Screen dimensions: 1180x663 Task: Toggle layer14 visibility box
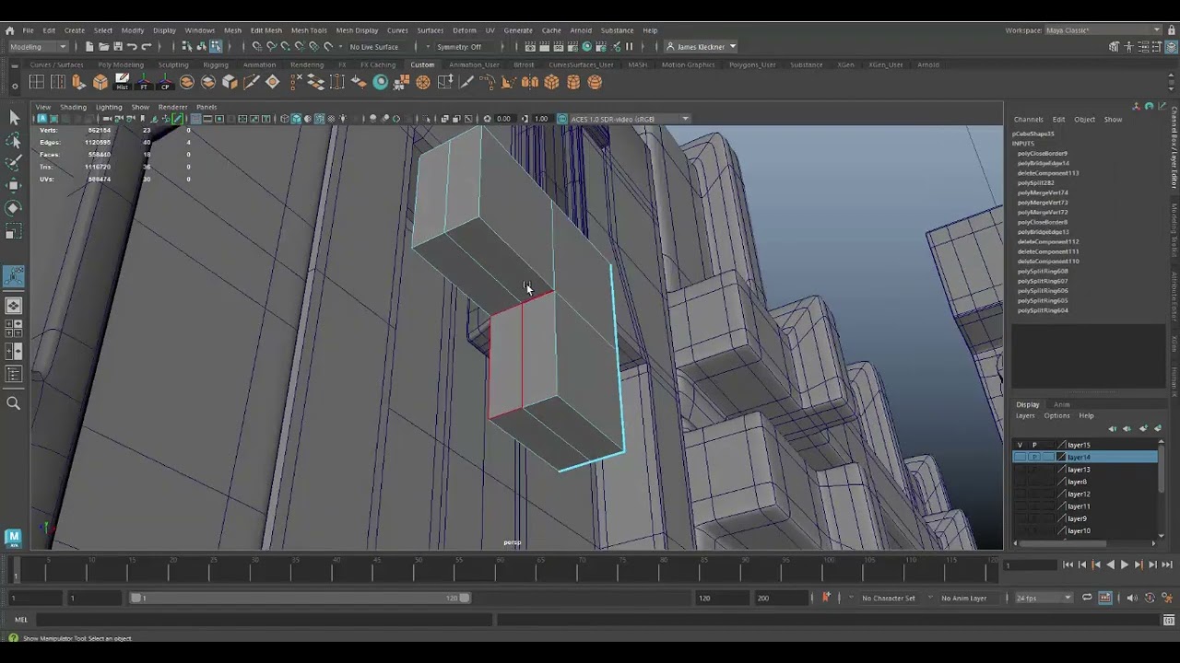1020,457
